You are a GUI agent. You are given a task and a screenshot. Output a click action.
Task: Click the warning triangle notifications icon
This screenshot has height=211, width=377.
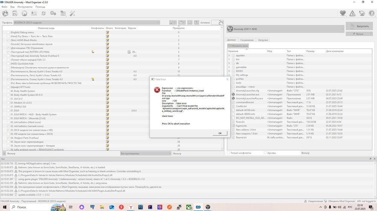pyautogui.click(x=352, y=14)
